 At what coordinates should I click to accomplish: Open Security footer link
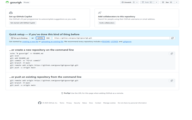[x=77, y=103]
